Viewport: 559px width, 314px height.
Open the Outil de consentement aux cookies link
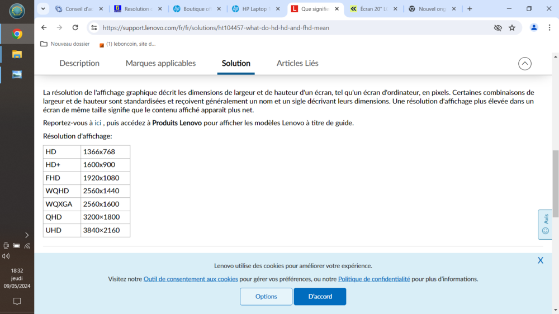(x=191, y=279)
